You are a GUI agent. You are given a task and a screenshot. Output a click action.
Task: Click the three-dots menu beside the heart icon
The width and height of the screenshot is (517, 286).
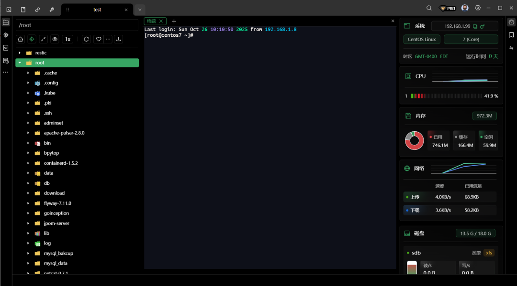[108, 39]
